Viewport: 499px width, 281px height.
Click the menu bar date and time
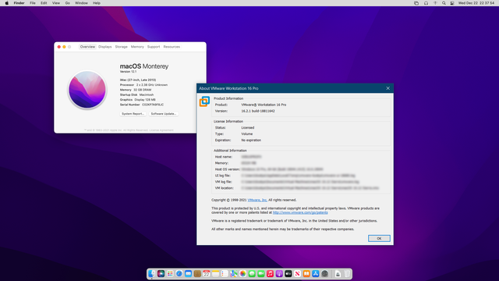coord(476,3)
